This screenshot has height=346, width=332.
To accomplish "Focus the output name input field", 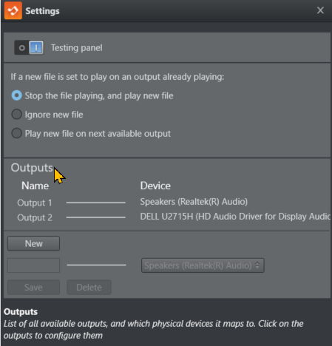I will coord(33,265).
